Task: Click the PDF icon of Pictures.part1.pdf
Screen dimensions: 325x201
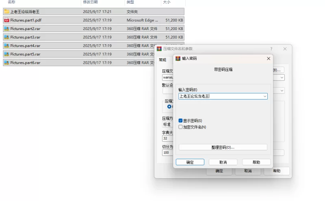Action: tap(6, 20)
